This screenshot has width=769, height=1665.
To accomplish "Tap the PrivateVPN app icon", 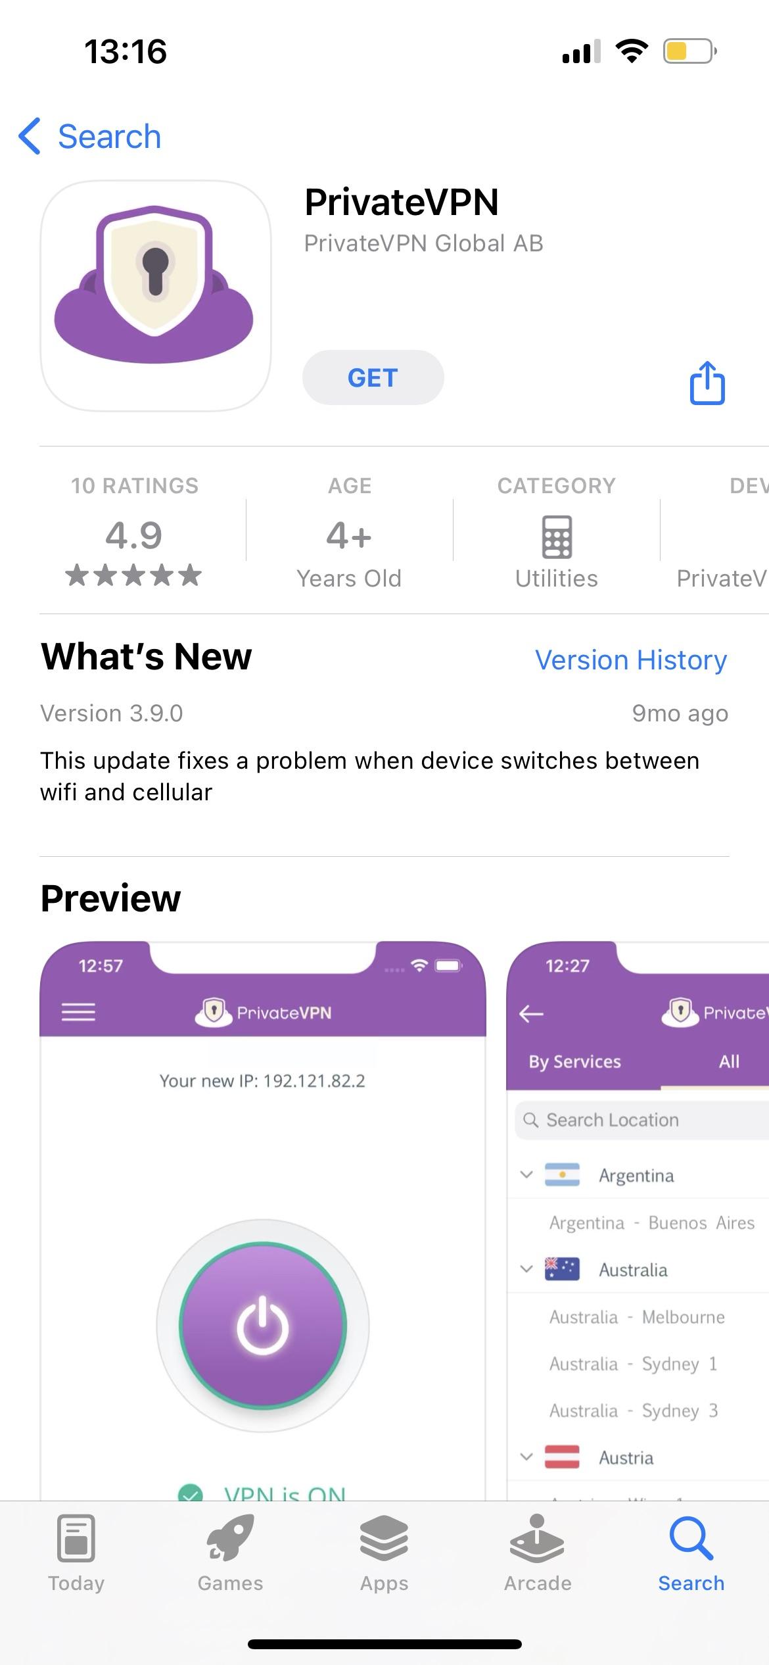I will point(156,295).
